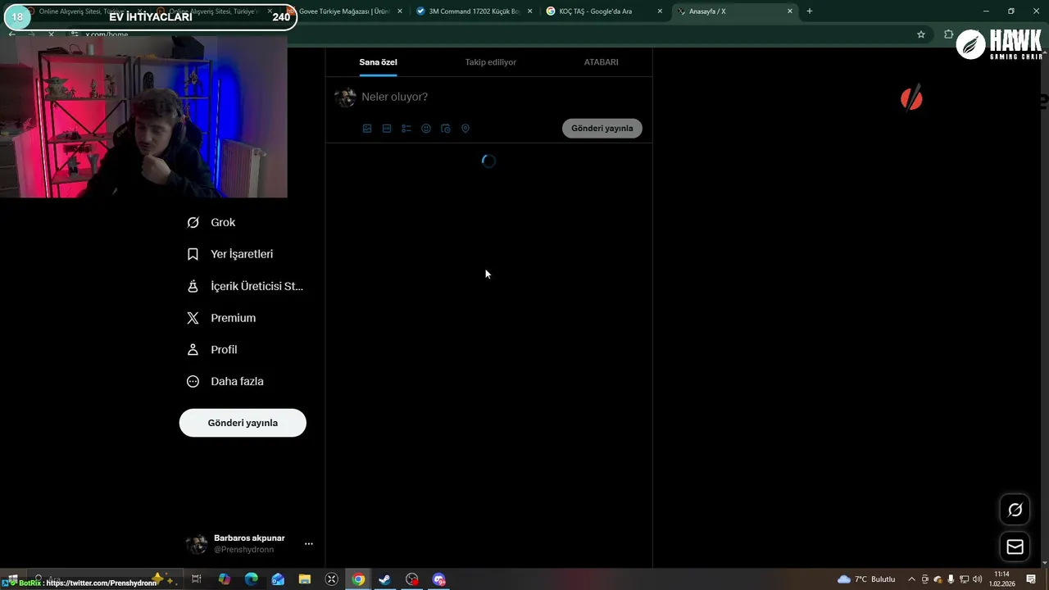Open the Grok sidebar item

coord(211,222)
